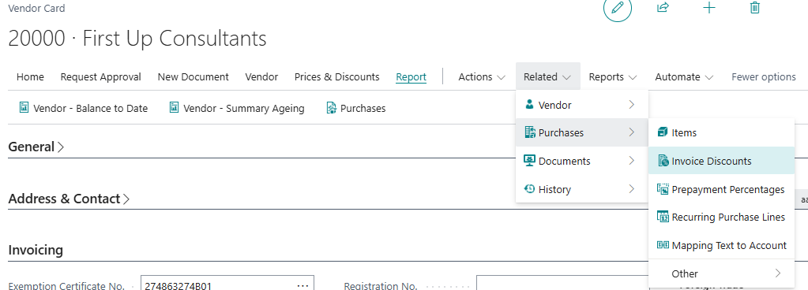Switch to the Prices & Discounts tab
Screen dimensions: 808x290
(337, 76)
